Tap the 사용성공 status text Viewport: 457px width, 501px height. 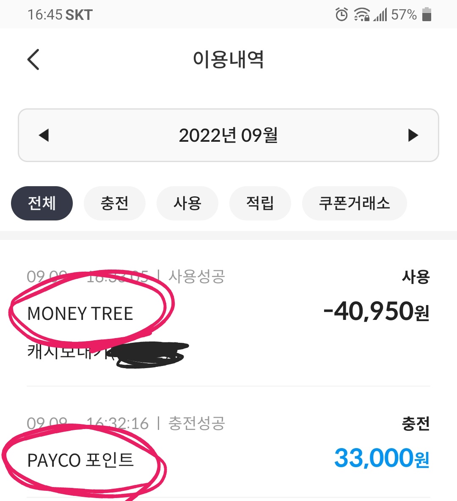pyautogui.click(x=197, y=277)
